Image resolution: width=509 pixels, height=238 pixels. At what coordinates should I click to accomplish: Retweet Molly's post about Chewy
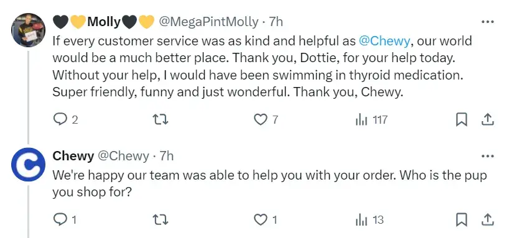(161, 120)
